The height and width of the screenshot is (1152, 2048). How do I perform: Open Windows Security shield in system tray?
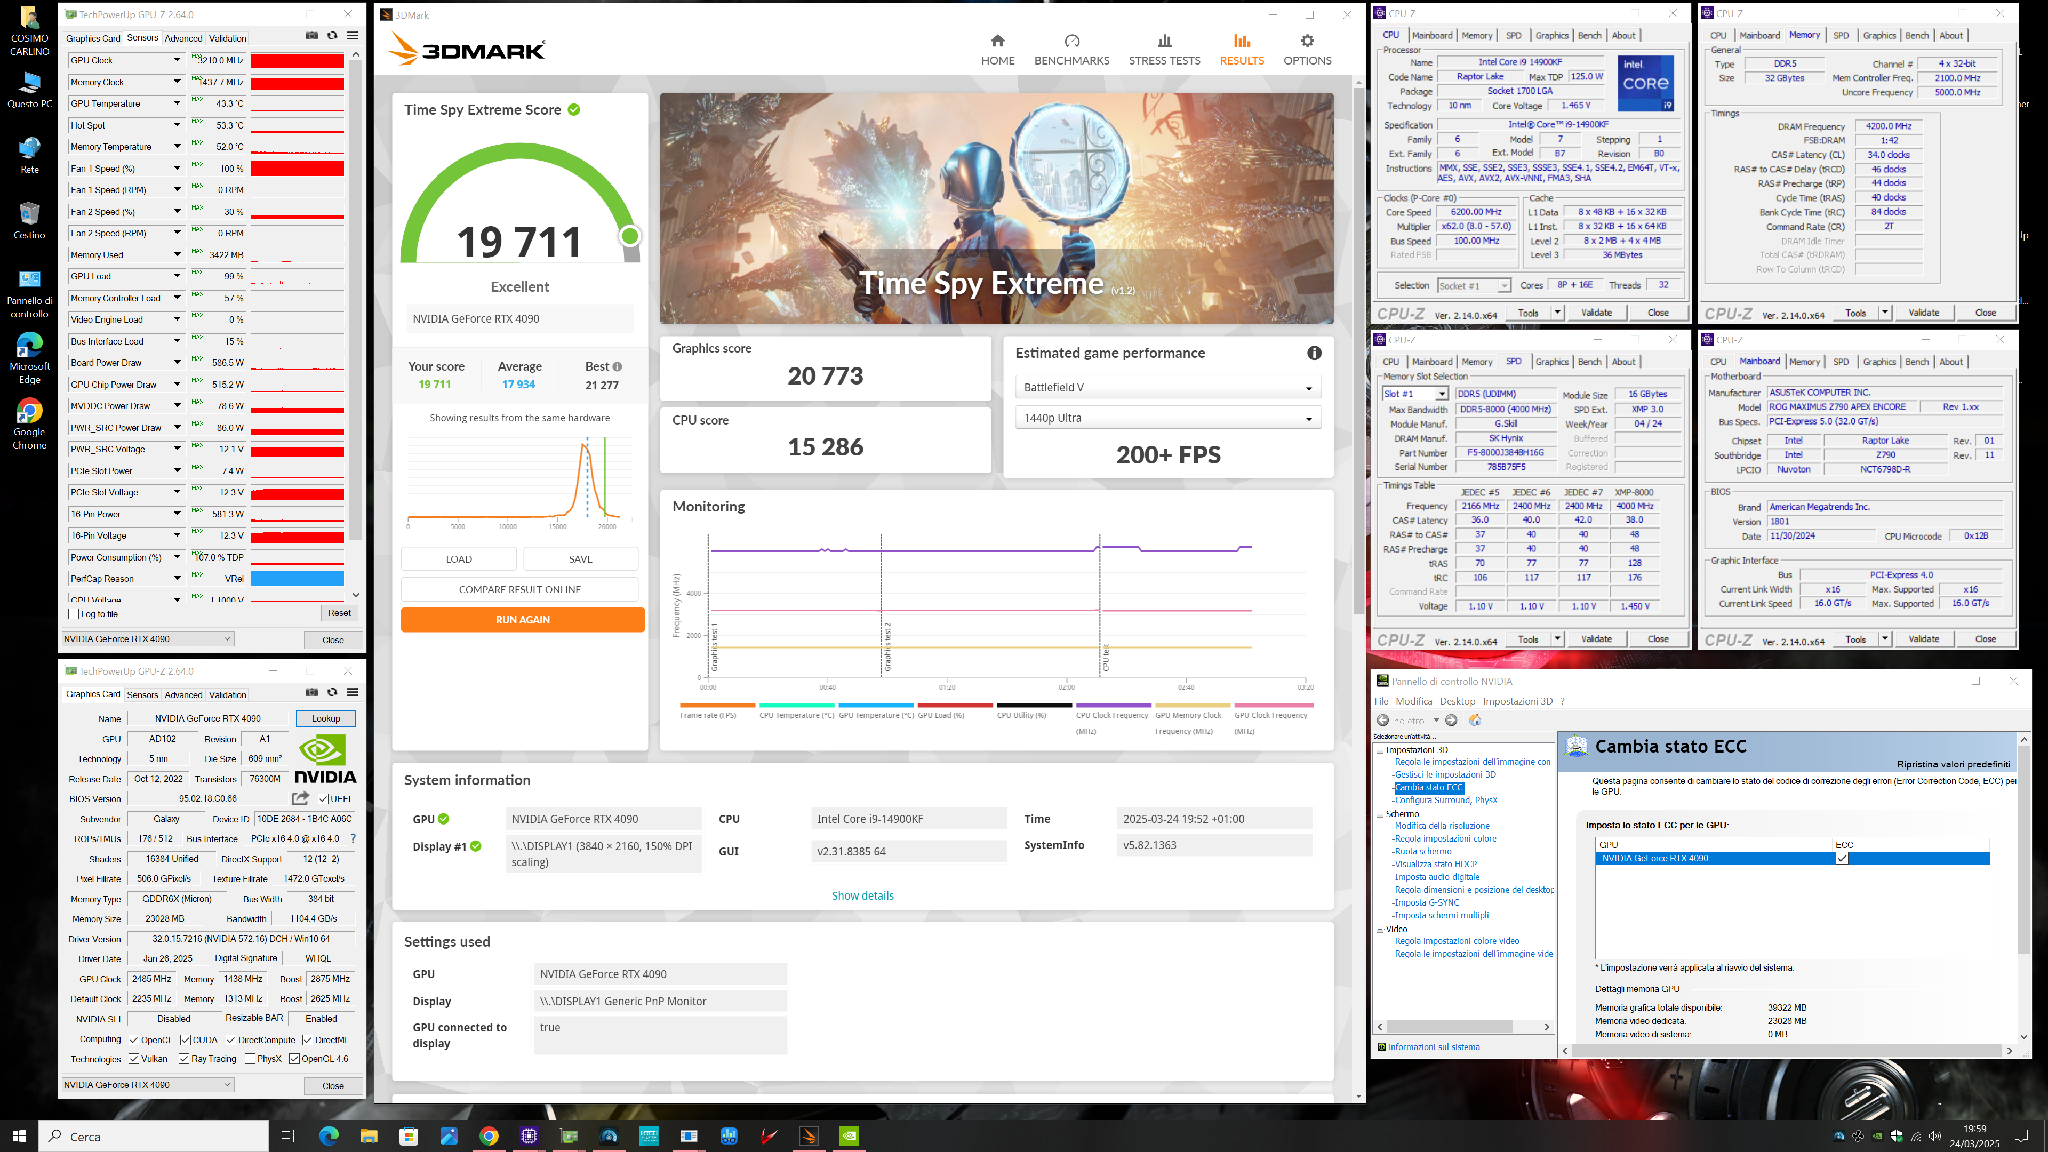pos(1896,1136)
